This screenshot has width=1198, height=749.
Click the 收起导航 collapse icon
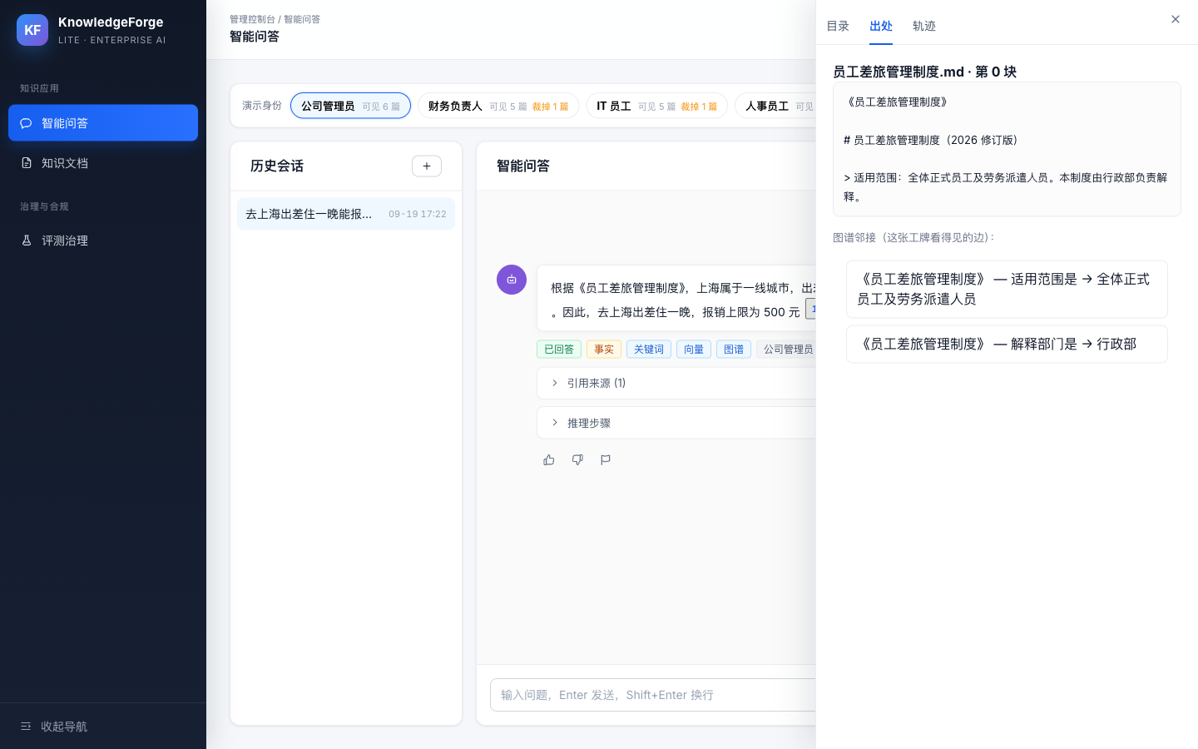26,727
